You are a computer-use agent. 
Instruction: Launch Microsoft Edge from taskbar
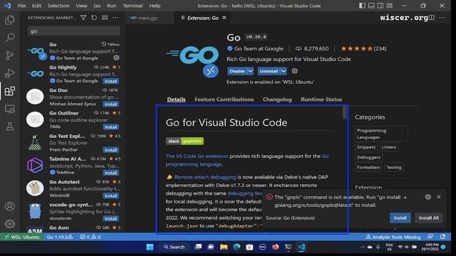237,247
